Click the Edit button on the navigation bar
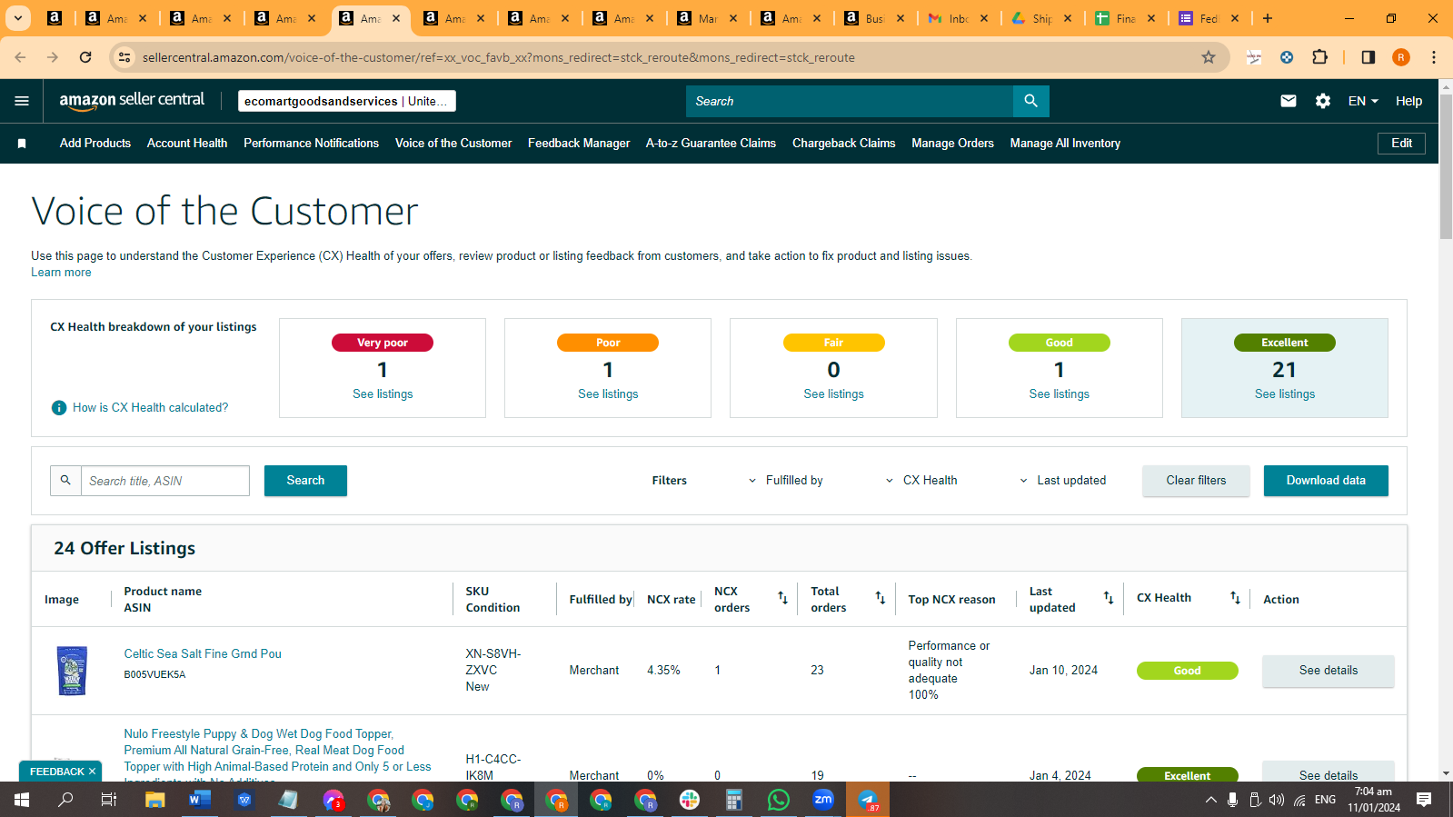Image resolution: width=1453 pixels, height=817 pixels. click(1401, 144)
